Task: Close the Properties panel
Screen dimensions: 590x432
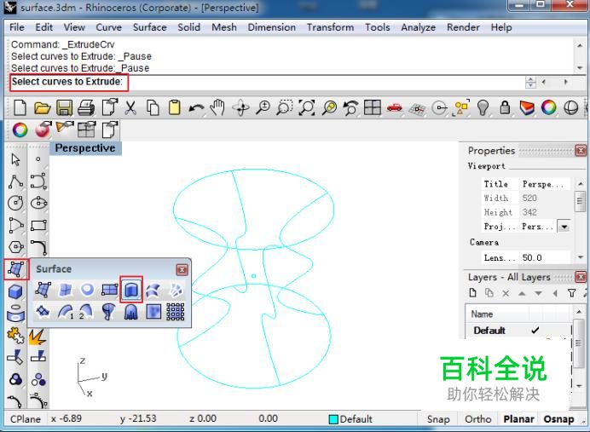Action: click(x=581, y=151)
